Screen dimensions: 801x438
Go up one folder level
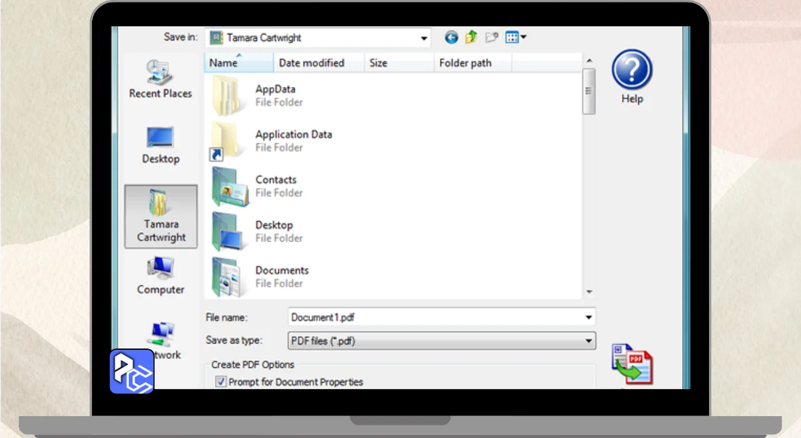pos(471,38)
